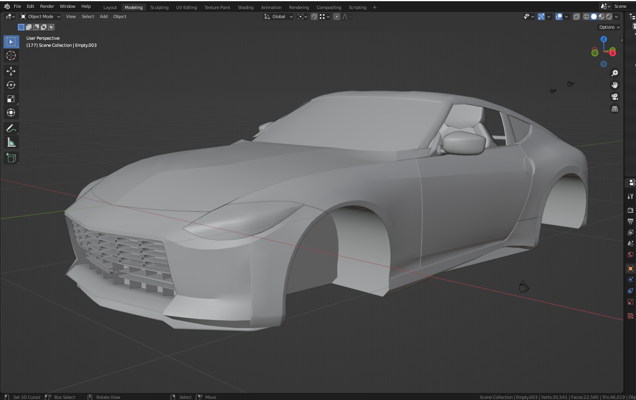Select the Select Box tool
This screenshot has width=636, height=400.
(x=11, y=42)
